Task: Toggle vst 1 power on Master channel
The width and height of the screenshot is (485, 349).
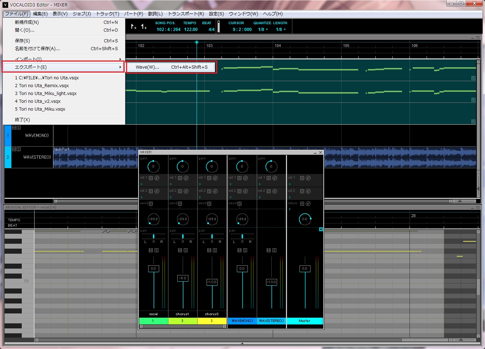Action: click(x=302, y=178)
